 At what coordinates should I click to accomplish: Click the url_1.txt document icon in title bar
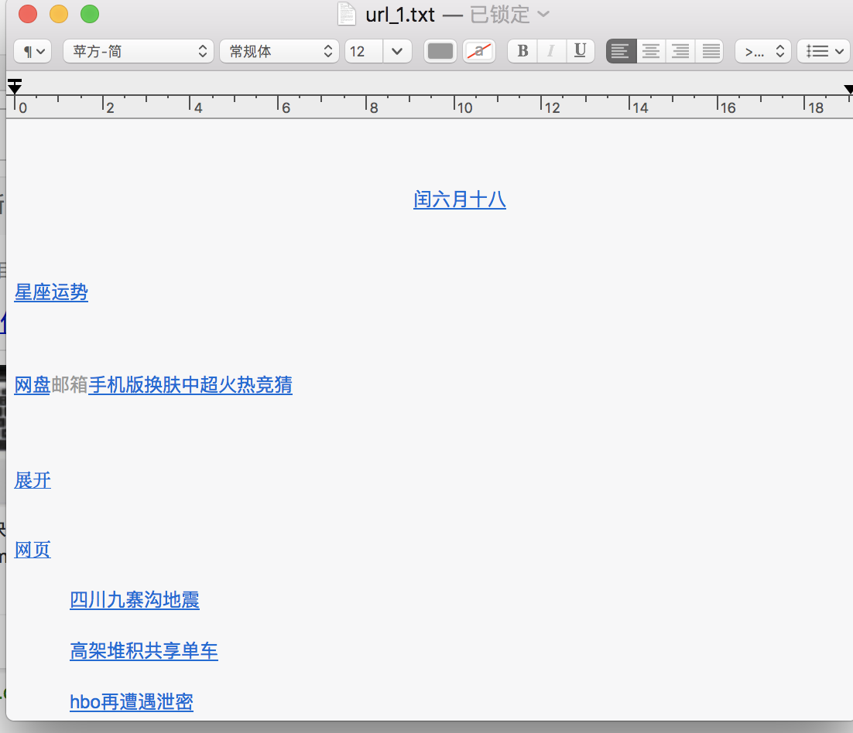pos(346,14)
